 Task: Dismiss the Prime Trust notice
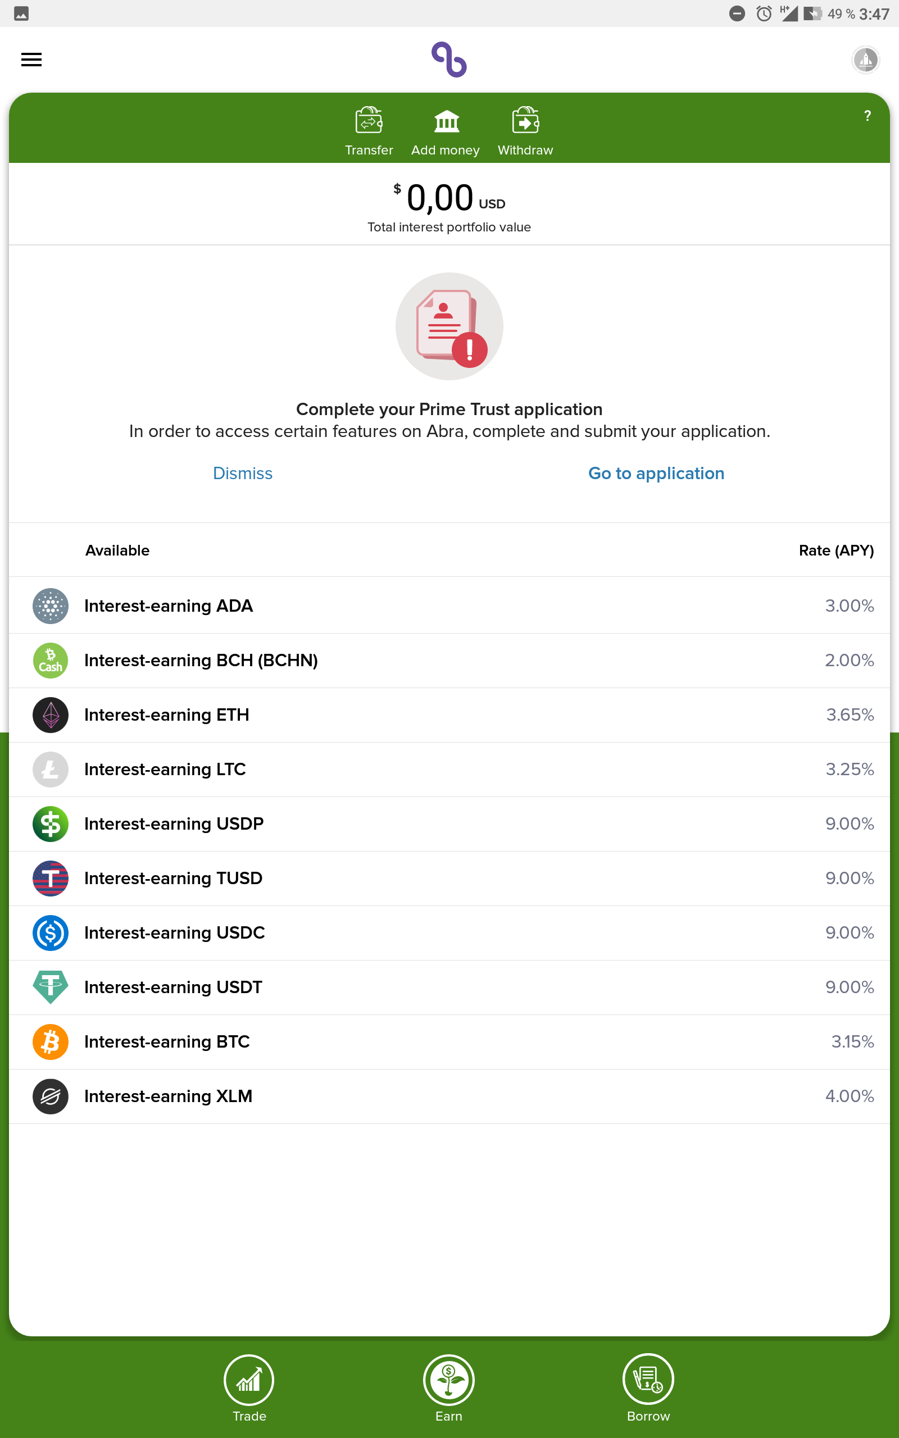coord(243,474)
